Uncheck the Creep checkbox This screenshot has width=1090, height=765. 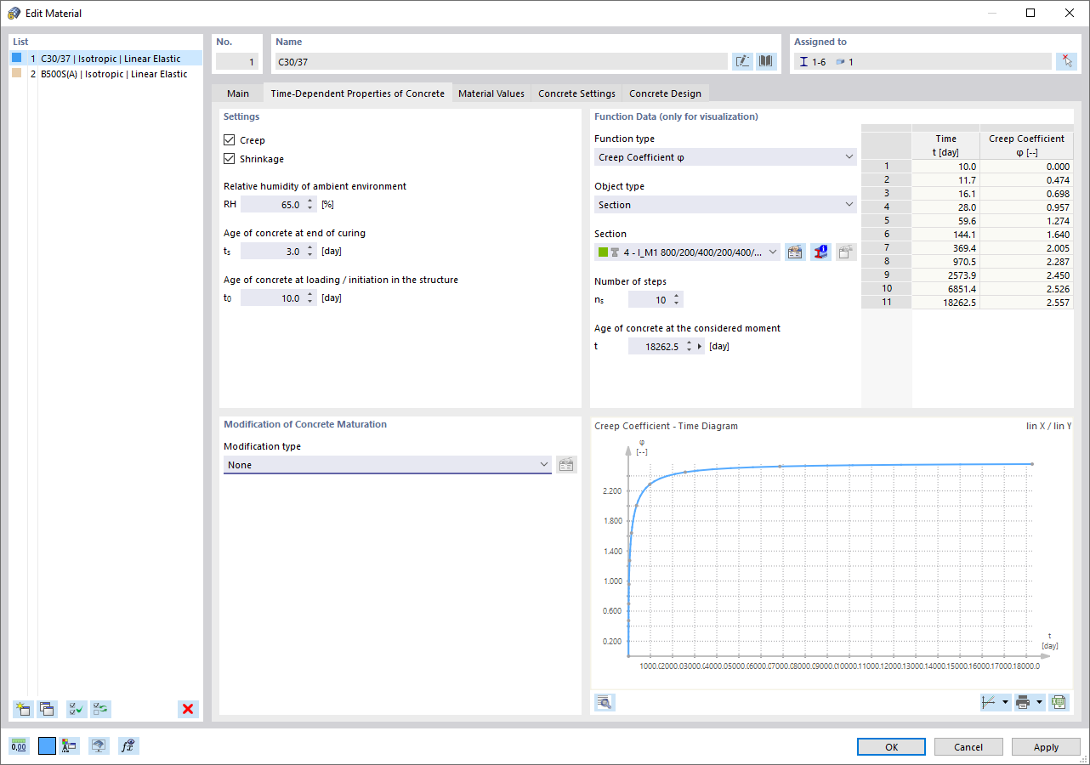pyautogui.click(x=229, y=140)
